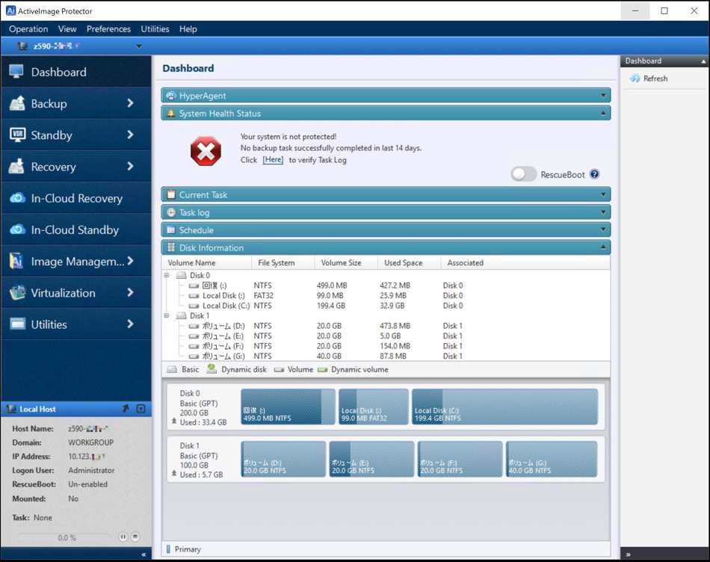
Task: Click the Refresh link text
Action: coord(655,78)
